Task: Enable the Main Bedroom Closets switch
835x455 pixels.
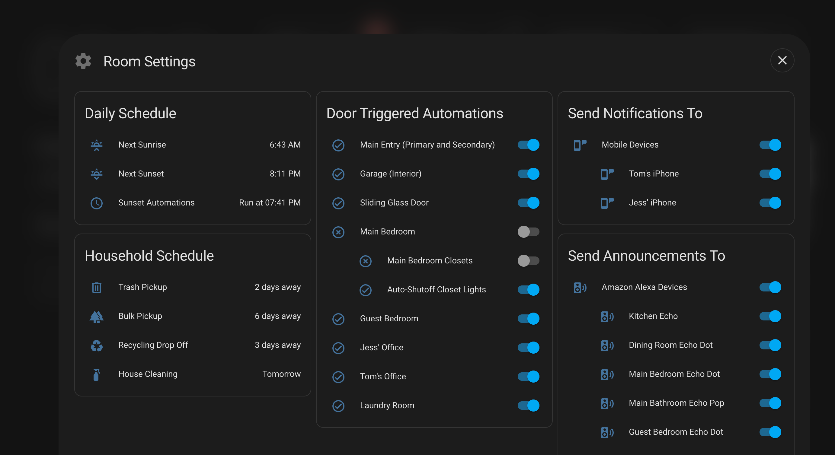Action: coord(528,261)
